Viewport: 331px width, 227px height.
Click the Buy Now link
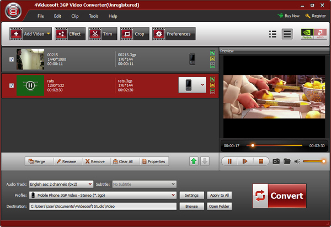[289, 16]
